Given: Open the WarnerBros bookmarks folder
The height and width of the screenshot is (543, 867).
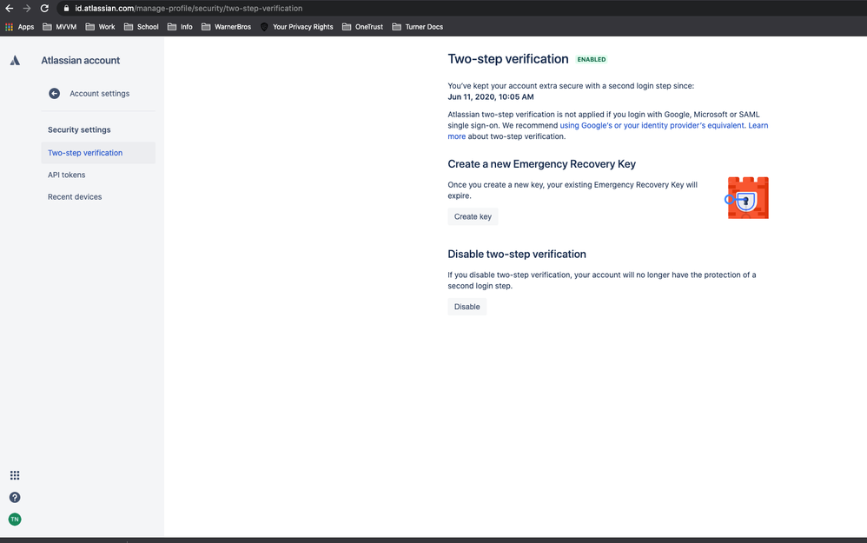Looking at the screenshot, I should click(226, 27).
